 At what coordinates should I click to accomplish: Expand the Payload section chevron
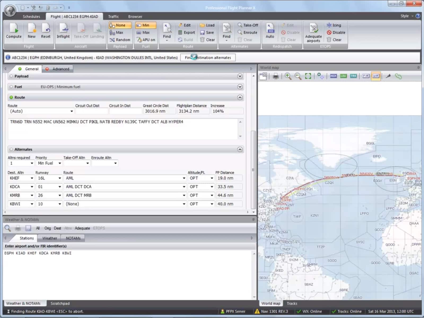240,76
